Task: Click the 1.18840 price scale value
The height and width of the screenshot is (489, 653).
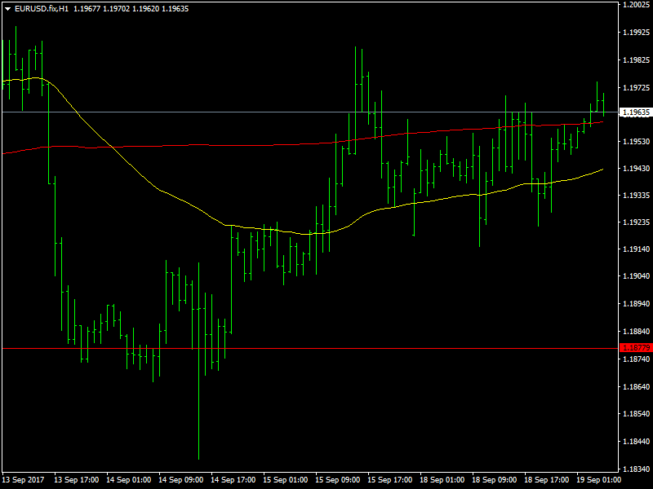Action: pyautogui.click(x=636, y=332)
